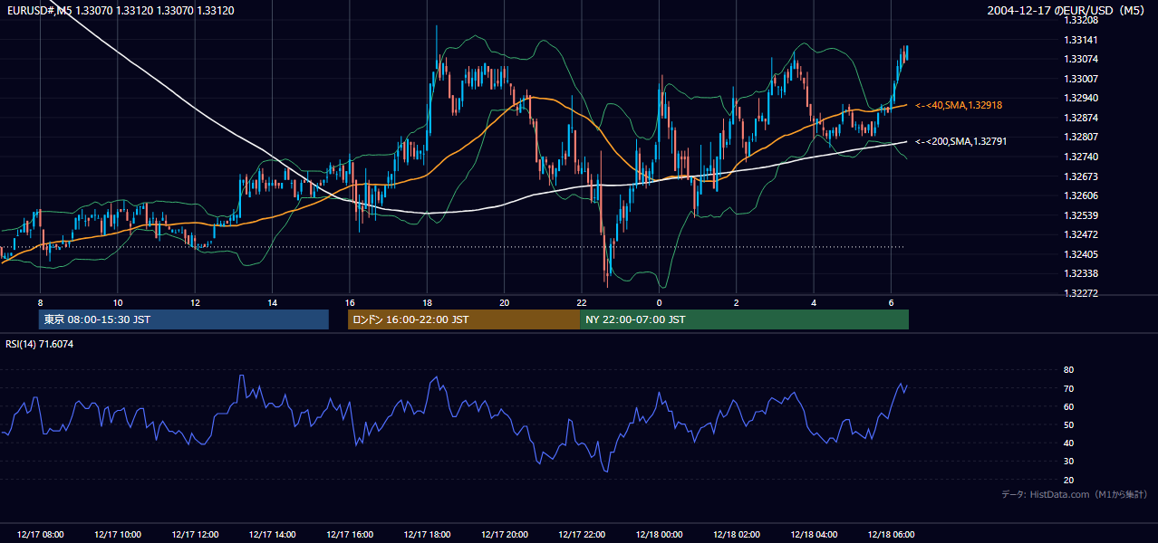This screenshot has width=1158, height=543.
Task: Click the 12/17 08:00 date label
Action: click(40, 535)
